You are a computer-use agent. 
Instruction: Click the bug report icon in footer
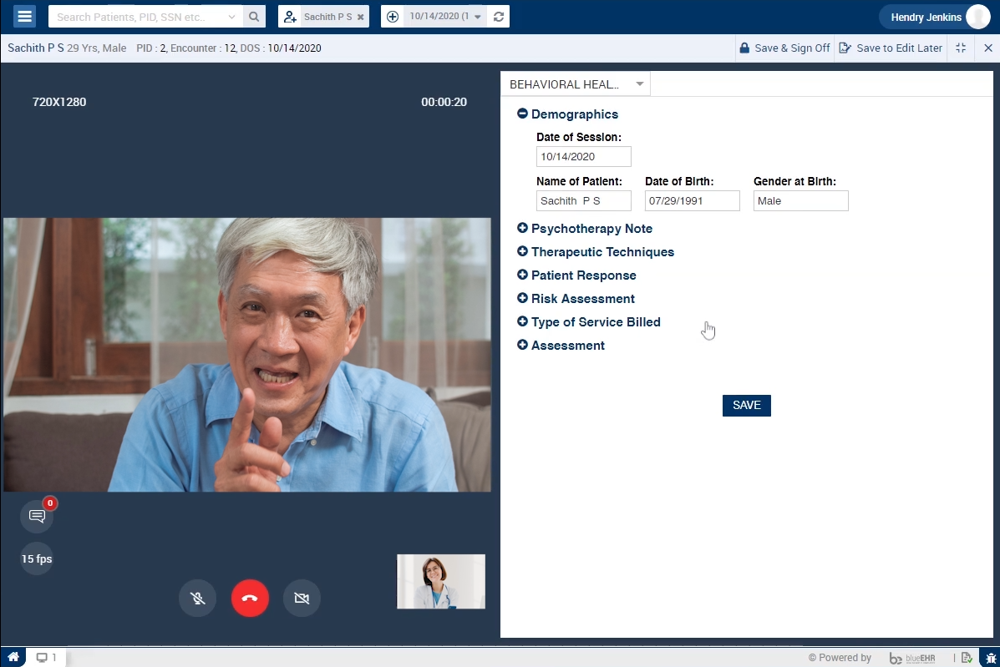tap(991, 658)
